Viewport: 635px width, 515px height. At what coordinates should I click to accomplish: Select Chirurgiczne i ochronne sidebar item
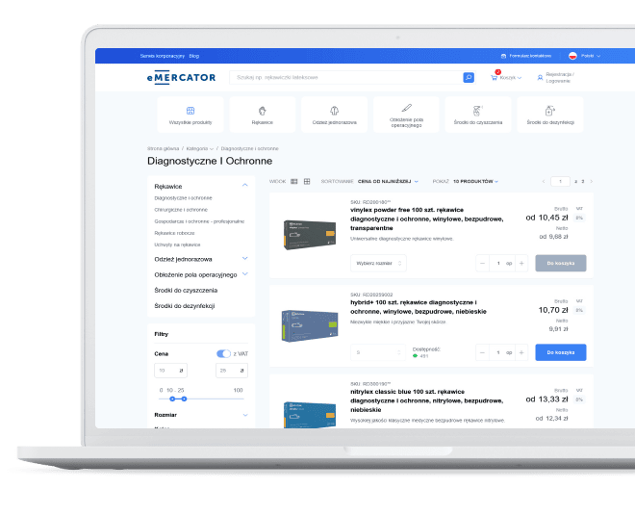181,210
